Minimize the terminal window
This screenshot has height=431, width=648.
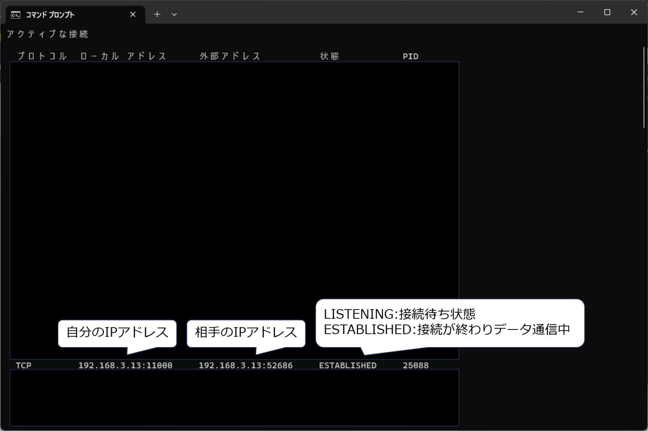pyautogui.click(x=580, y=12)
